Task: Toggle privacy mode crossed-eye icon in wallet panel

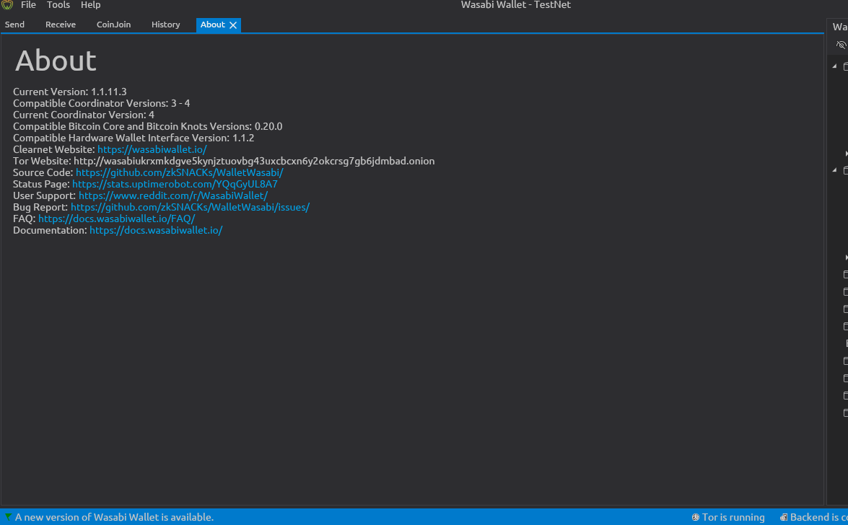Action: [842, 45]
